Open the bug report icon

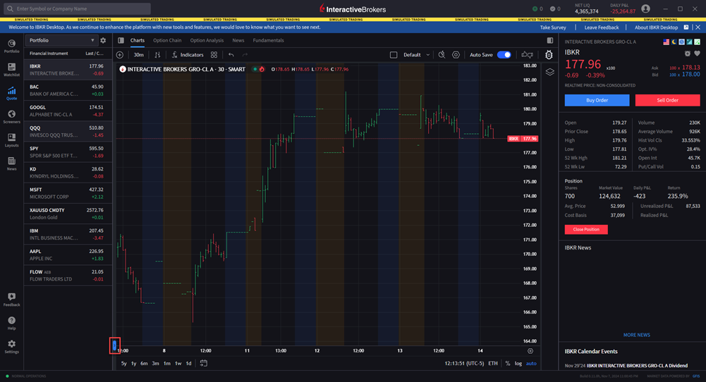coord(549,55)
